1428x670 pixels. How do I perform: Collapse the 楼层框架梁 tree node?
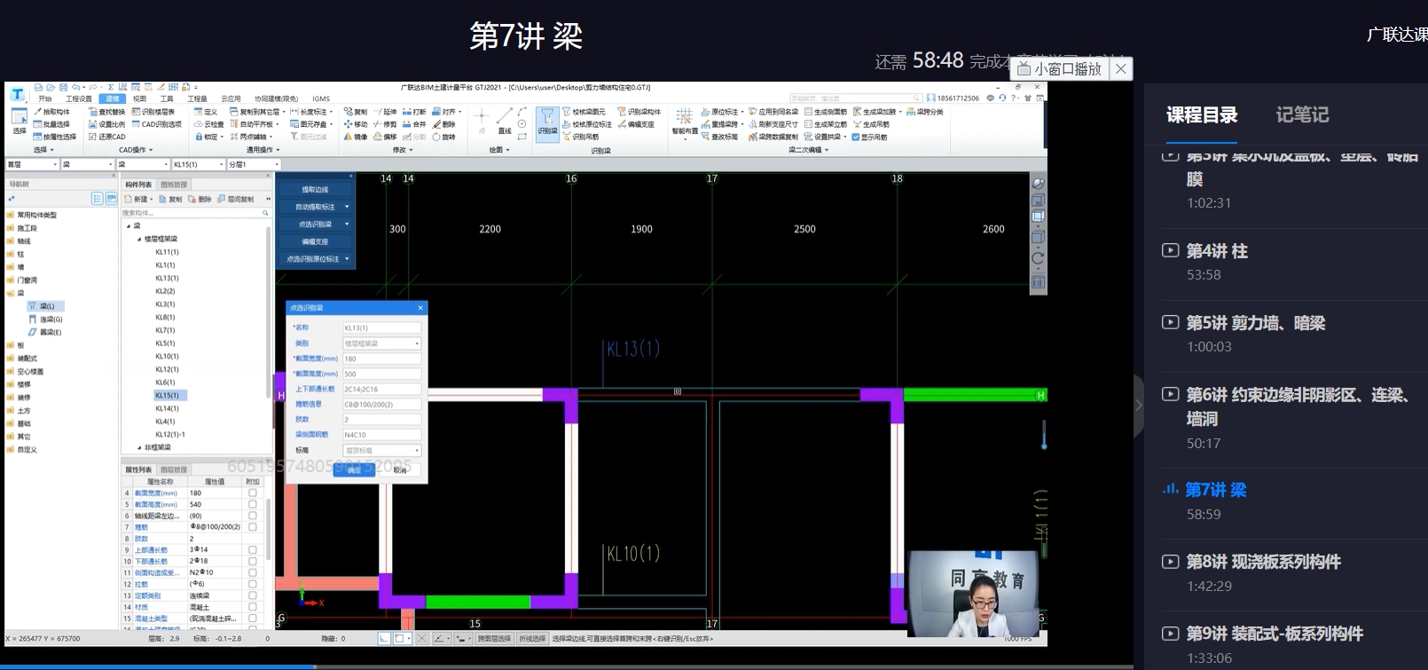[x=139, y=240]
